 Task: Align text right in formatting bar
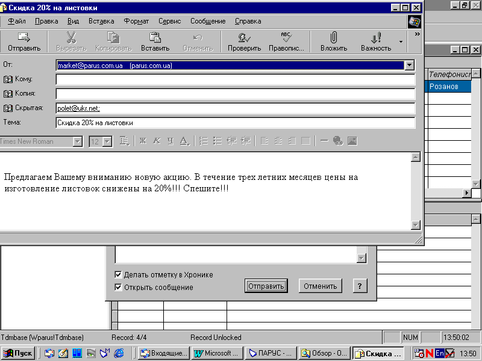pos(292,141)
